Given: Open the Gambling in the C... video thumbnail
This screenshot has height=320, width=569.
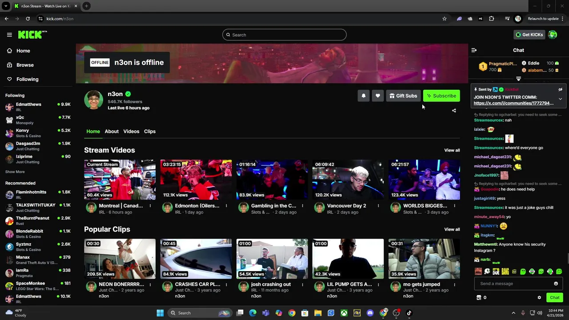Looking at the screenshot, I should point(272,180).
